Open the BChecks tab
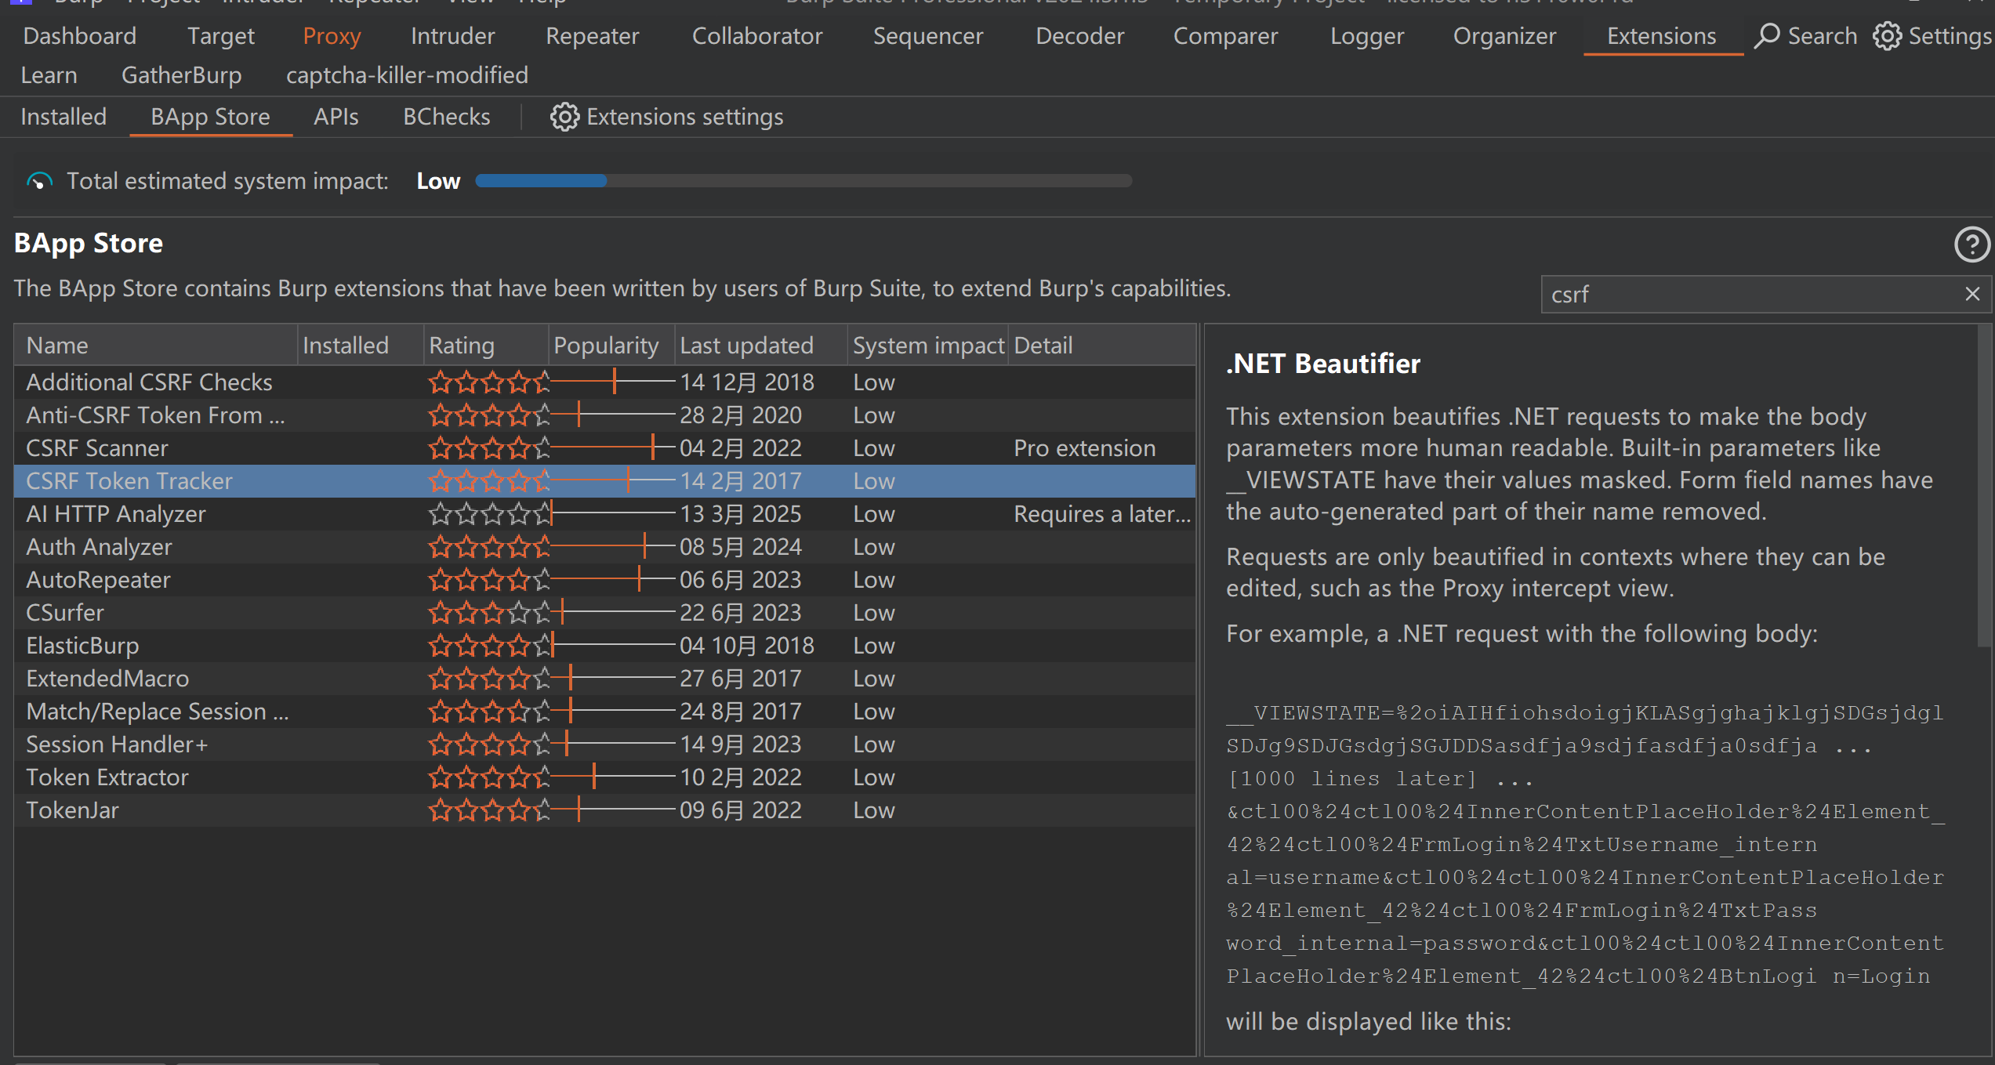 click(446, 117)
